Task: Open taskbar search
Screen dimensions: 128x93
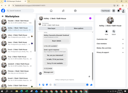Action: tap(7, 91)
